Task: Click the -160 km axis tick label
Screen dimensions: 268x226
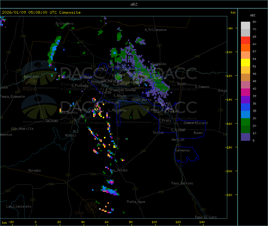Action: pyautogui.click(x=230, y=124)
